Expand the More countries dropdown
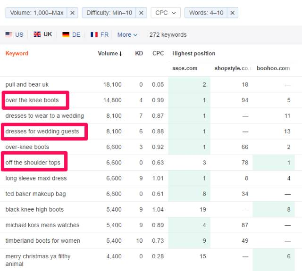The width and height of the screenshot is (302, 271). click(127, 34)
